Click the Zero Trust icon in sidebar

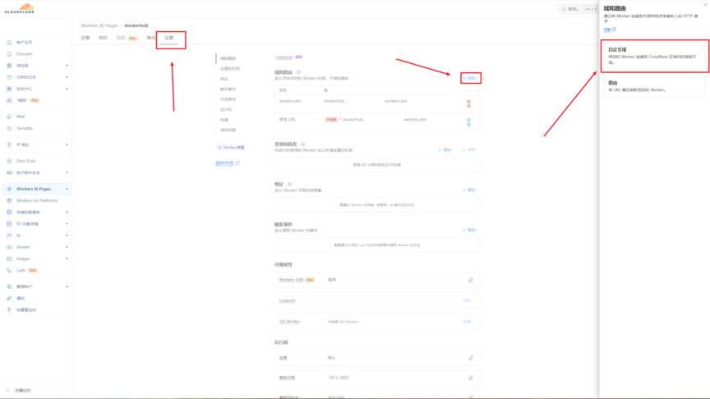pos(9,161)
